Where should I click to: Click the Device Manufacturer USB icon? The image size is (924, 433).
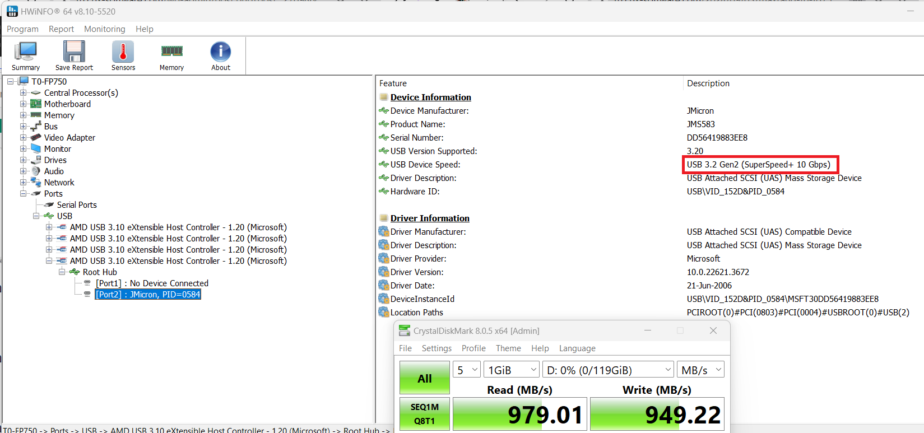click(383, 110)
